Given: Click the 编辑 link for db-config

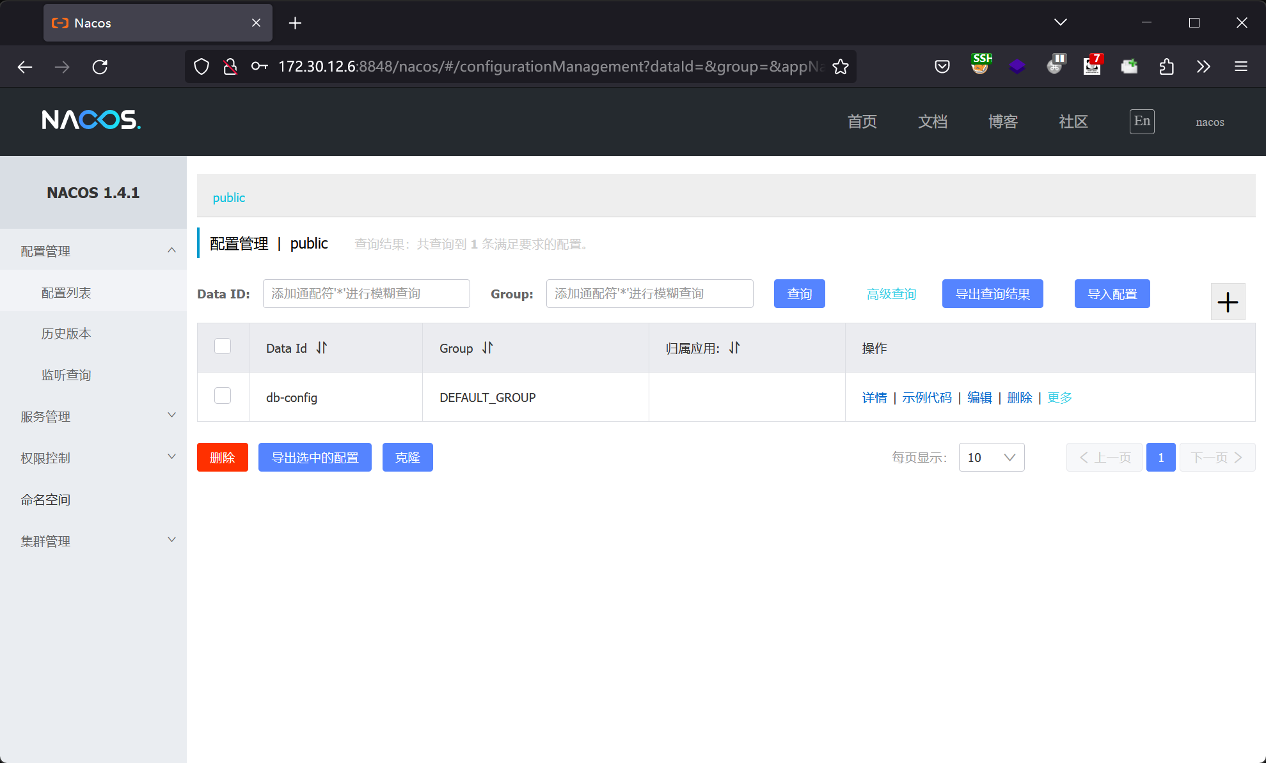Looking at the screenshot, I should [979, 397].
